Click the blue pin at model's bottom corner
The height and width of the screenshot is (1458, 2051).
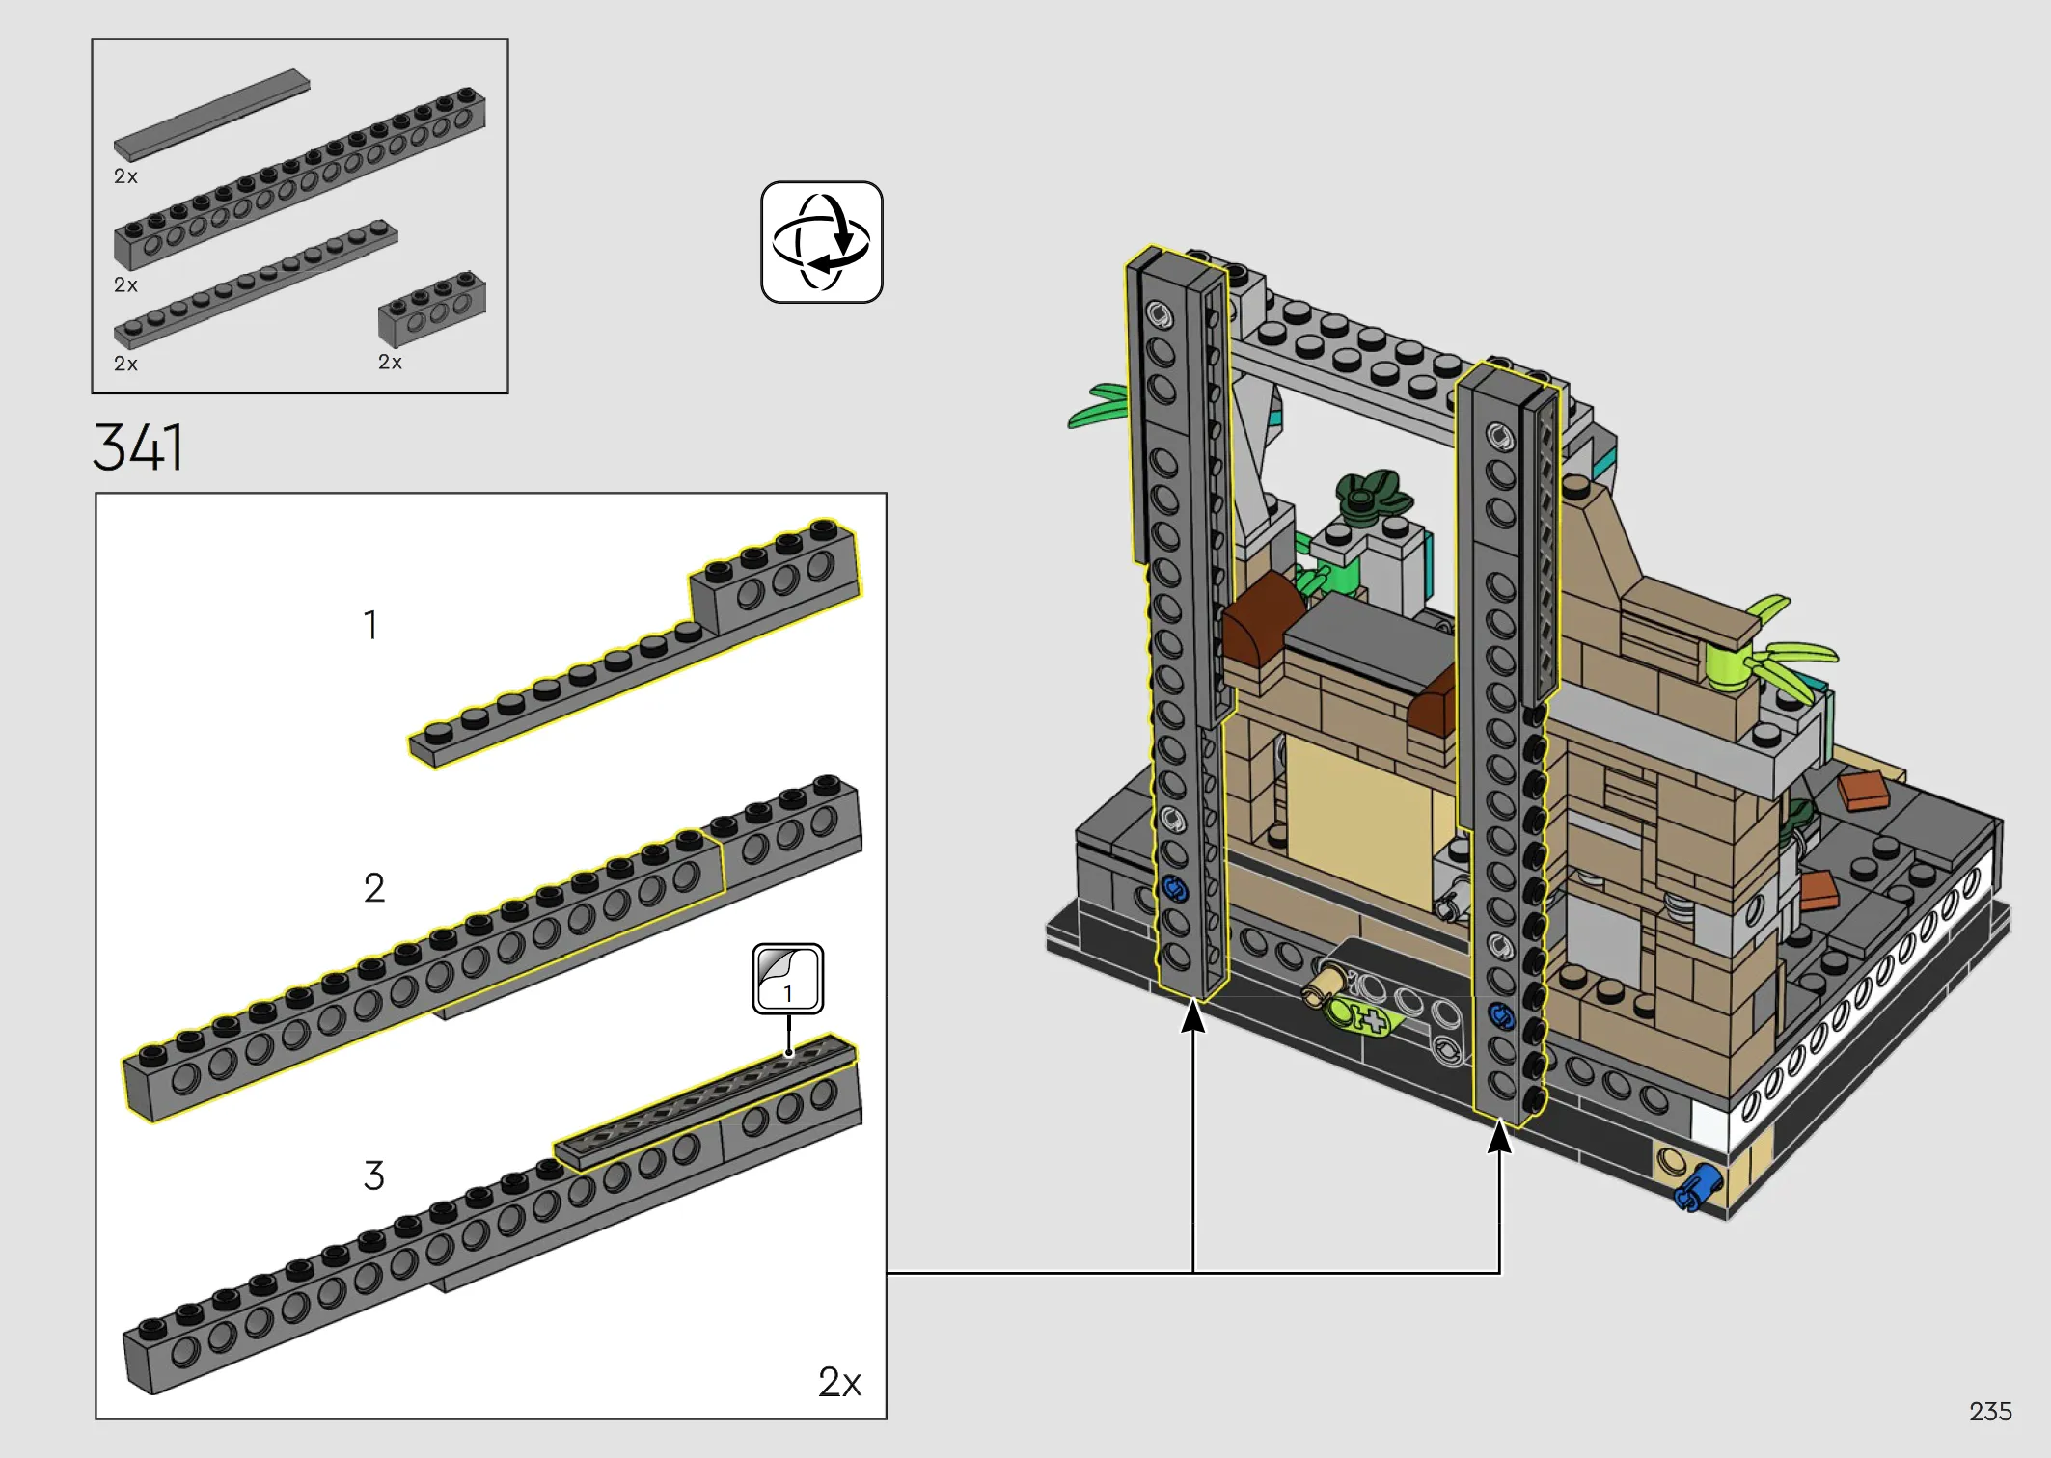pos(1697,1188)
